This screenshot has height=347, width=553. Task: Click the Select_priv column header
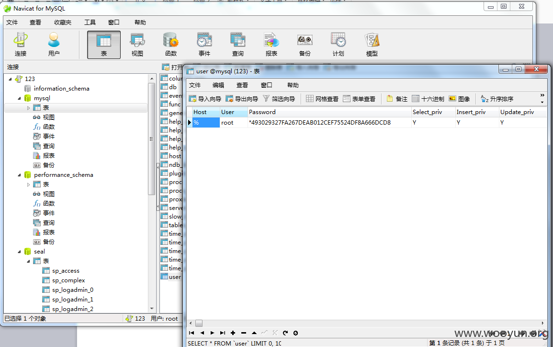coord(433,112)
